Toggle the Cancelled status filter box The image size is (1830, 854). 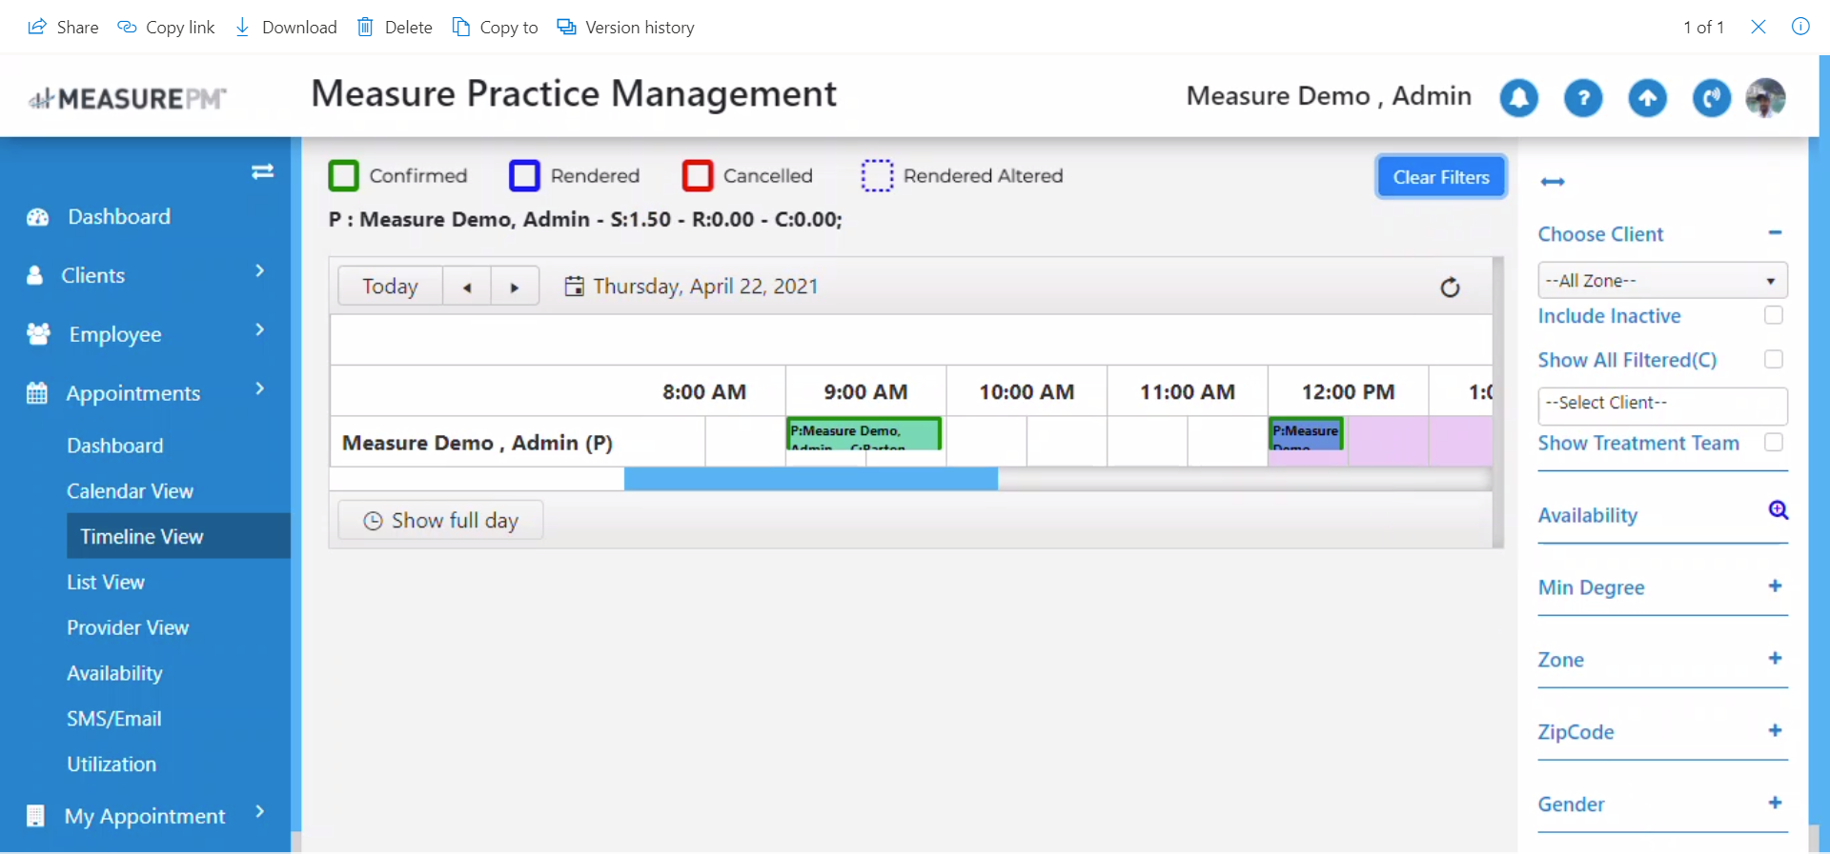pos(698,176)
